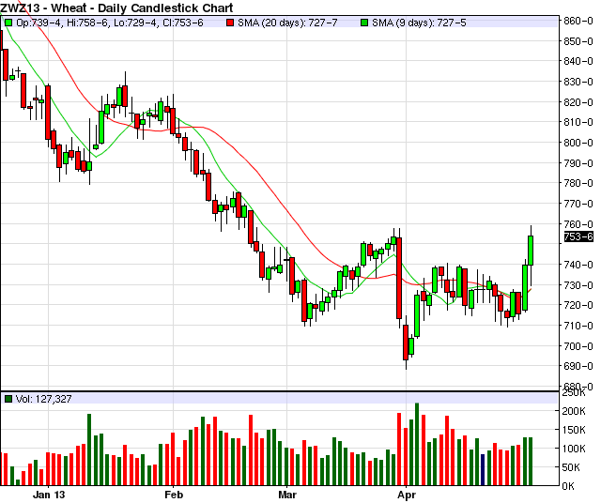This screenshot has height=503, width=601.
Task: Click the 700-0 price axis label
Action: pos(578,346)
